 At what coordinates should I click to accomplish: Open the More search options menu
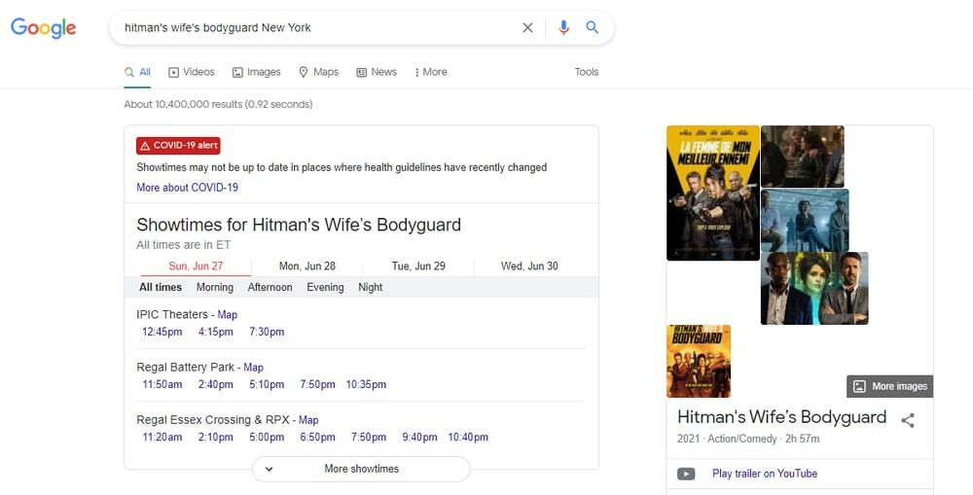point(431,72)
